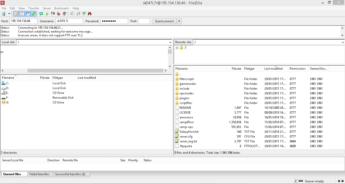The image size is (345, 184).
Task: Open the Bookmarks menu
Action: coord(62,8)
